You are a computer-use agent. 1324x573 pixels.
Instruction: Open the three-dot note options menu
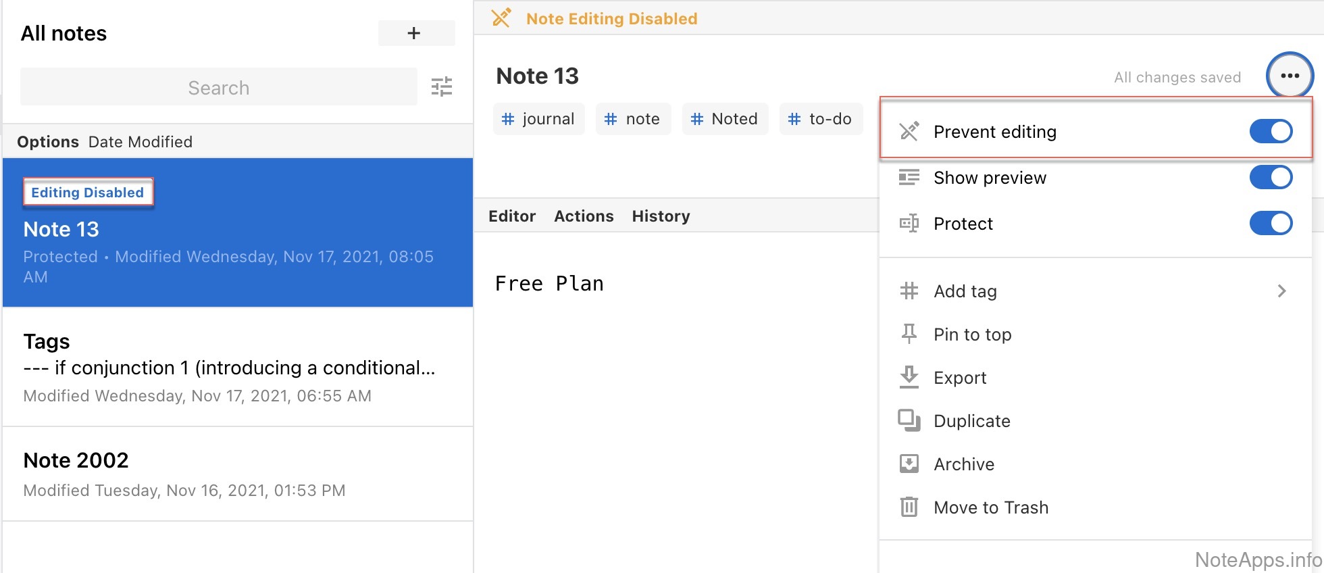click(1290, 76)
